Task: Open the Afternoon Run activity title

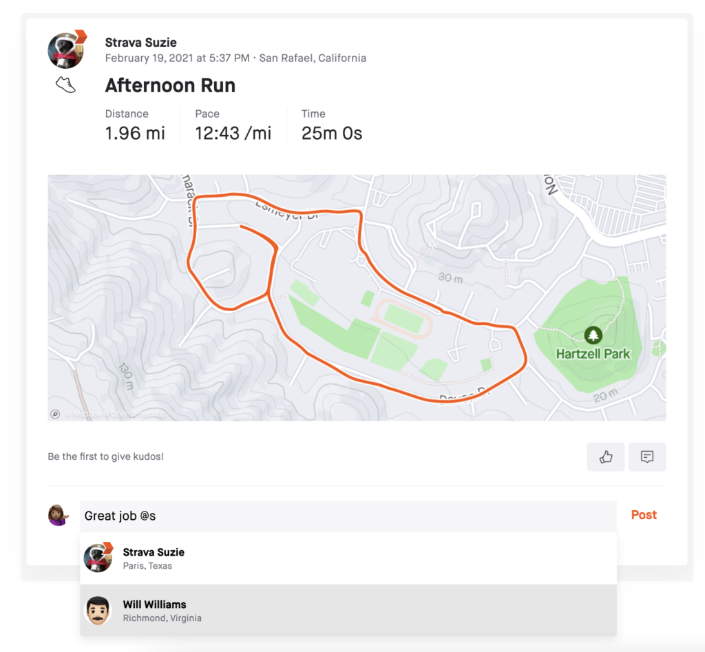Action: 170,85
